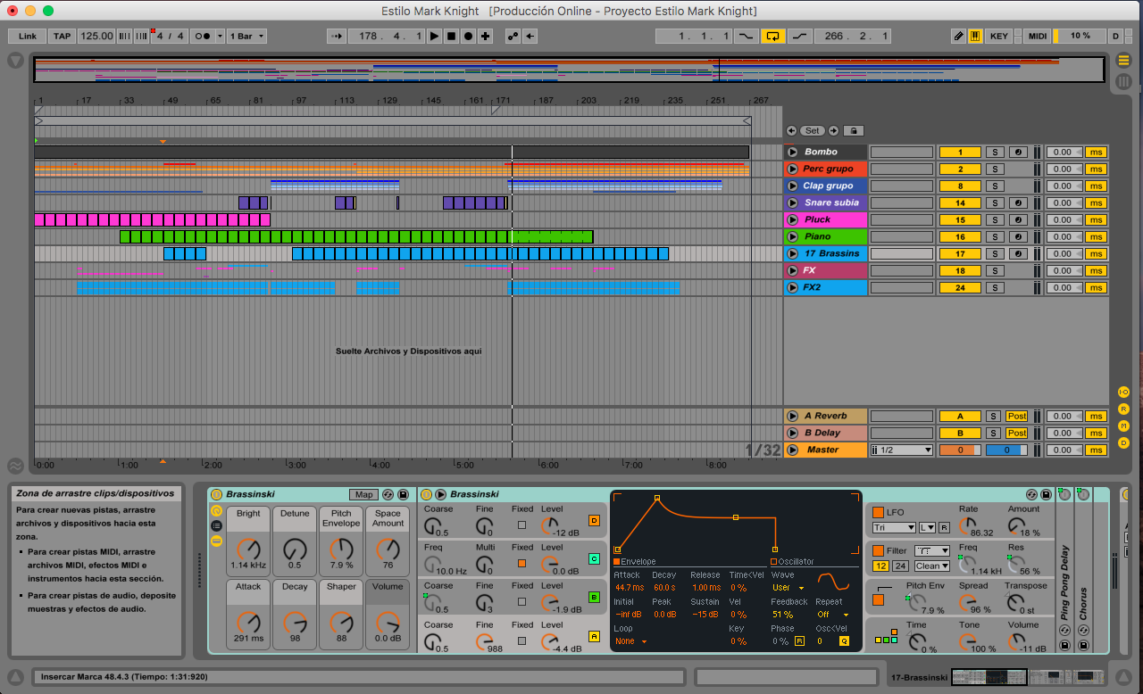1143x694 pixels.
Task: Stop playback with the transport Stop button
Action: pos(451,36)
